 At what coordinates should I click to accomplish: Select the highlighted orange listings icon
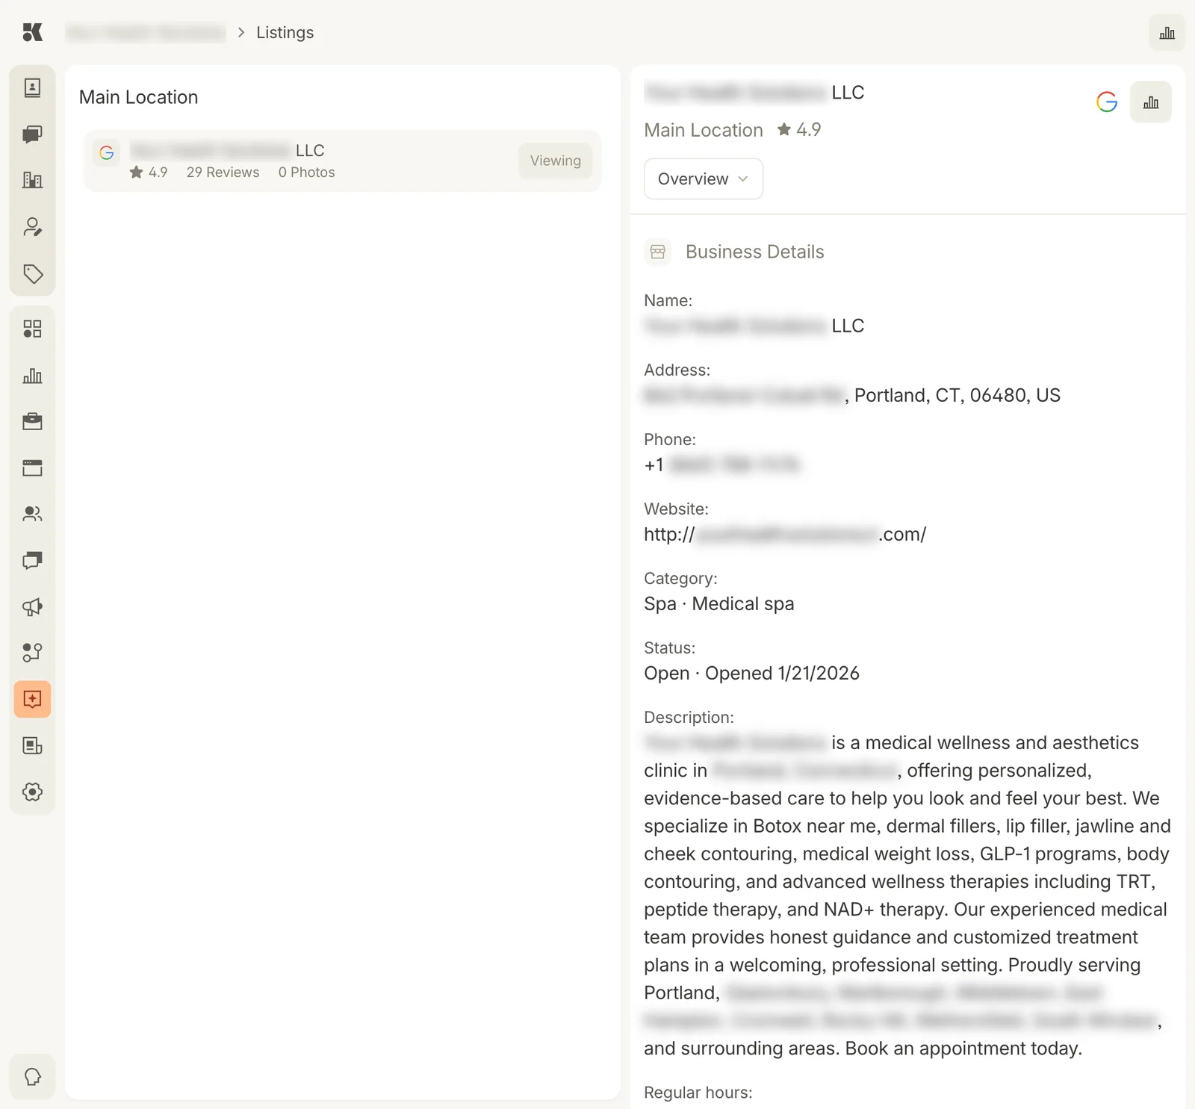pyautogui.click(x=32, y=699)
